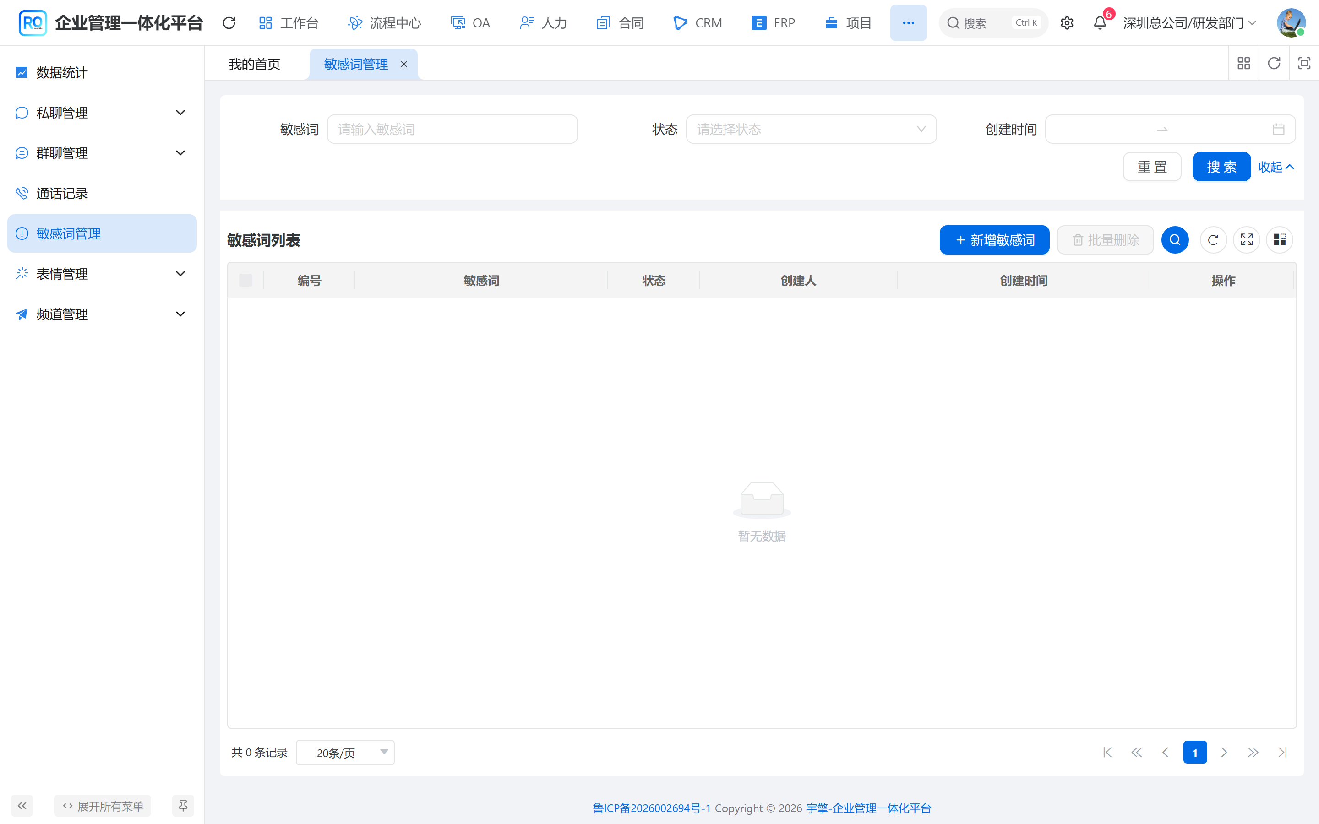Screen dimensions: 1319x824
Task: Open the more modules ellipsis menu
Action: [x=908, y=23]
